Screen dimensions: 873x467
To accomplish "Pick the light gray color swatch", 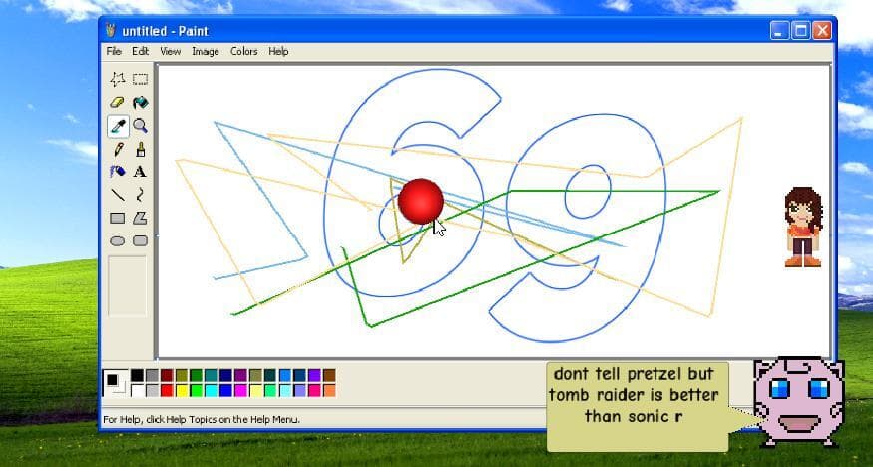I will pyautogui.click(x=152, y=391).
